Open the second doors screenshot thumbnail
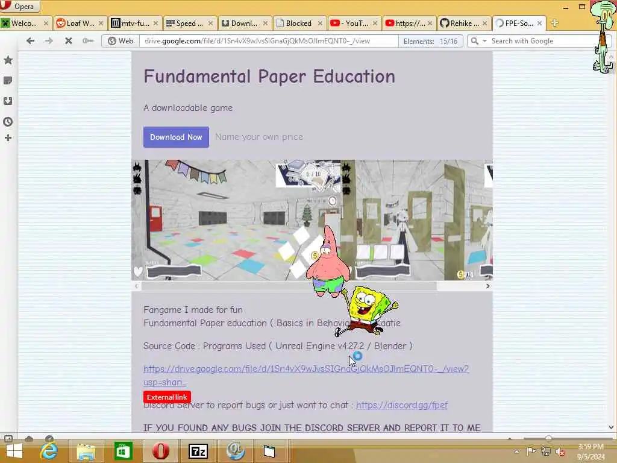Viewport: 617px width, 463px height. click(x=417, y=220)
